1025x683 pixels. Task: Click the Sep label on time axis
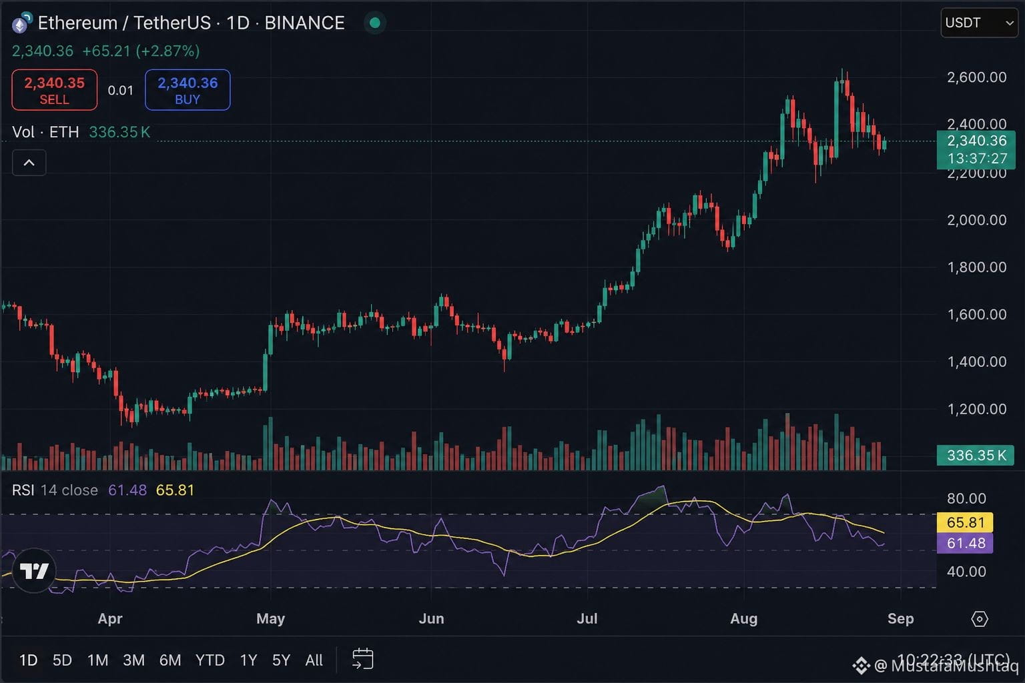point(900,619)
